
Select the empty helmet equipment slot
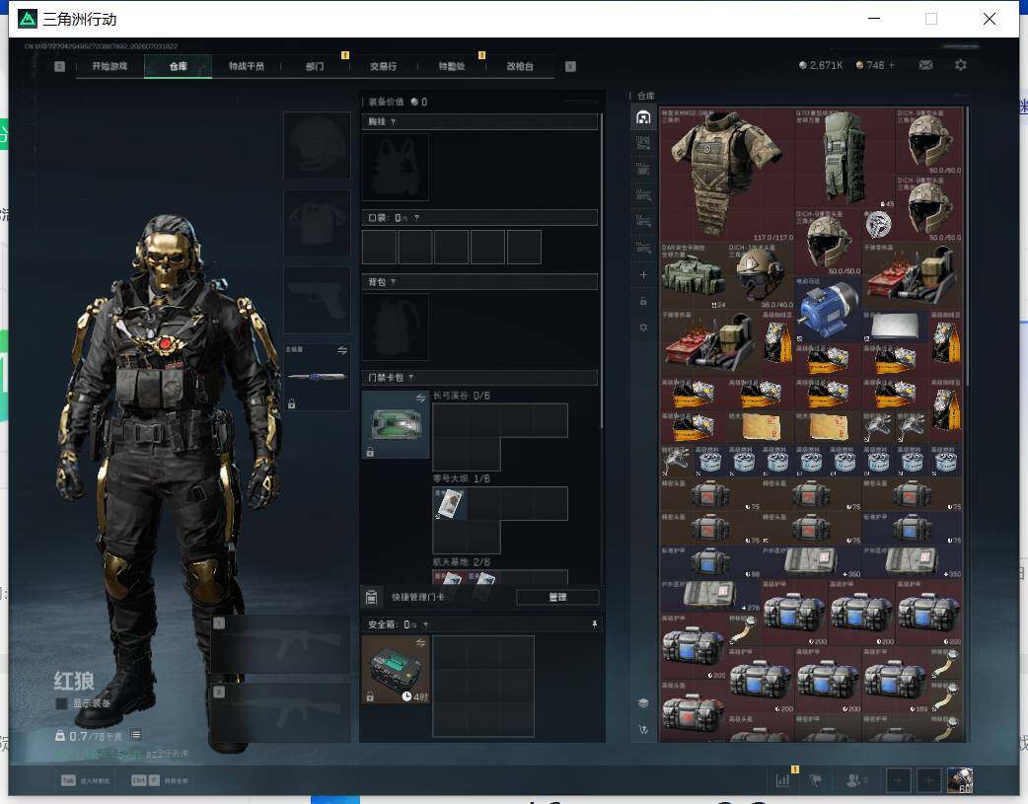pos(317,145)
